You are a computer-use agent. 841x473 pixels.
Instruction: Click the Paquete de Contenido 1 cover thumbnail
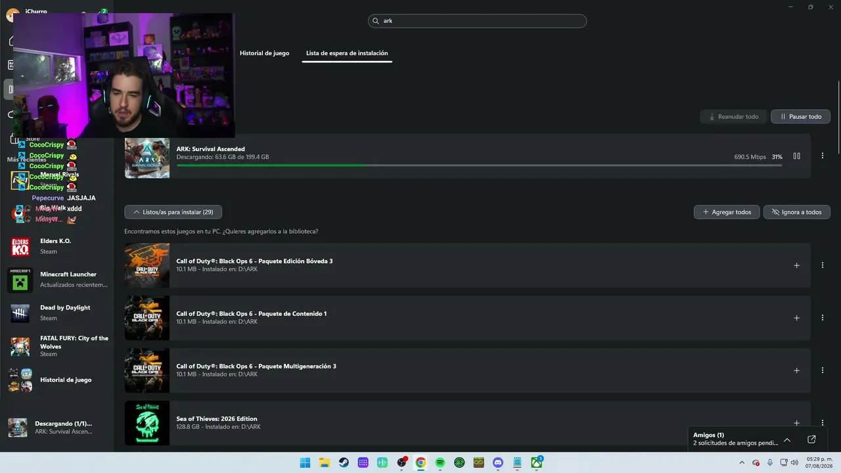tap(147, 318)
